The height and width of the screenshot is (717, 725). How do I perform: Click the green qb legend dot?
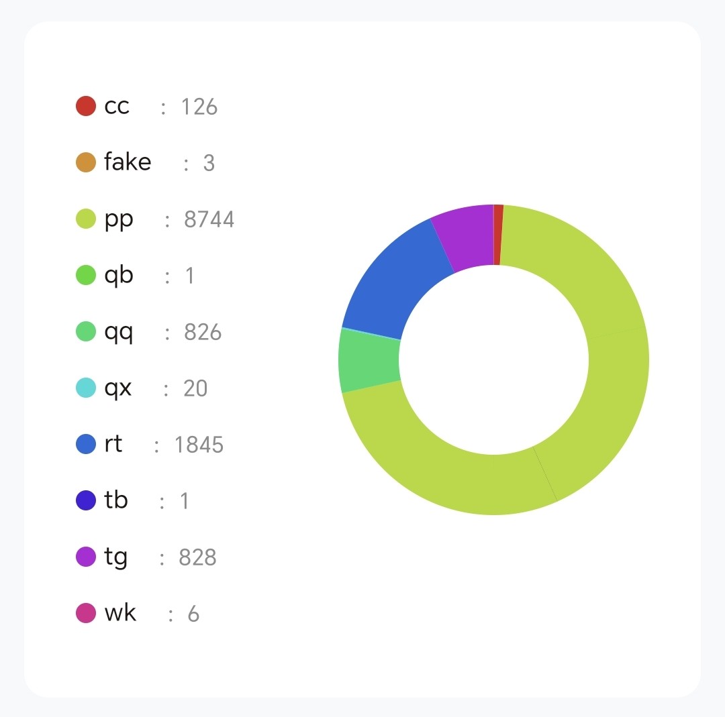point(86,275)
